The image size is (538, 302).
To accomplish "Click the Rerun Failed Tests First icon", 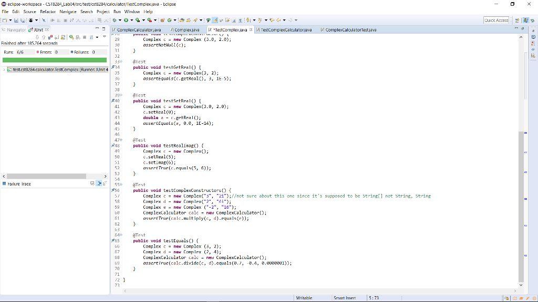I will tap(78, 37).
